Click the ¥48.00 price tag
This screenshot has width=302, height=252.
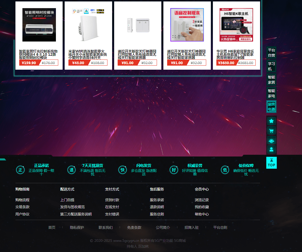[78, 63]
